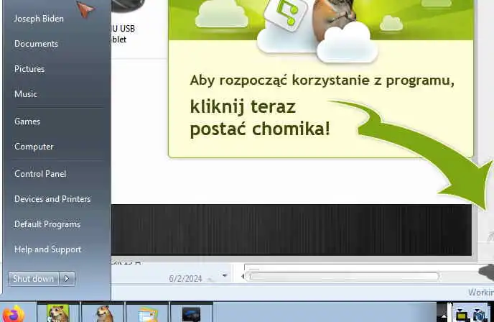Open Help and Support
Viewport: 494px width, 322px height.
pyautogui.click(x=47, y=249)
